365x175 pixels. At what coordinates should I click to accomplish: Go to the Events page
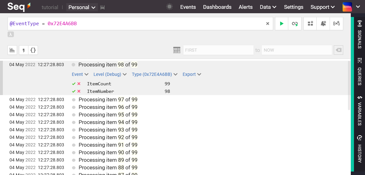click(x=188, y=7)
